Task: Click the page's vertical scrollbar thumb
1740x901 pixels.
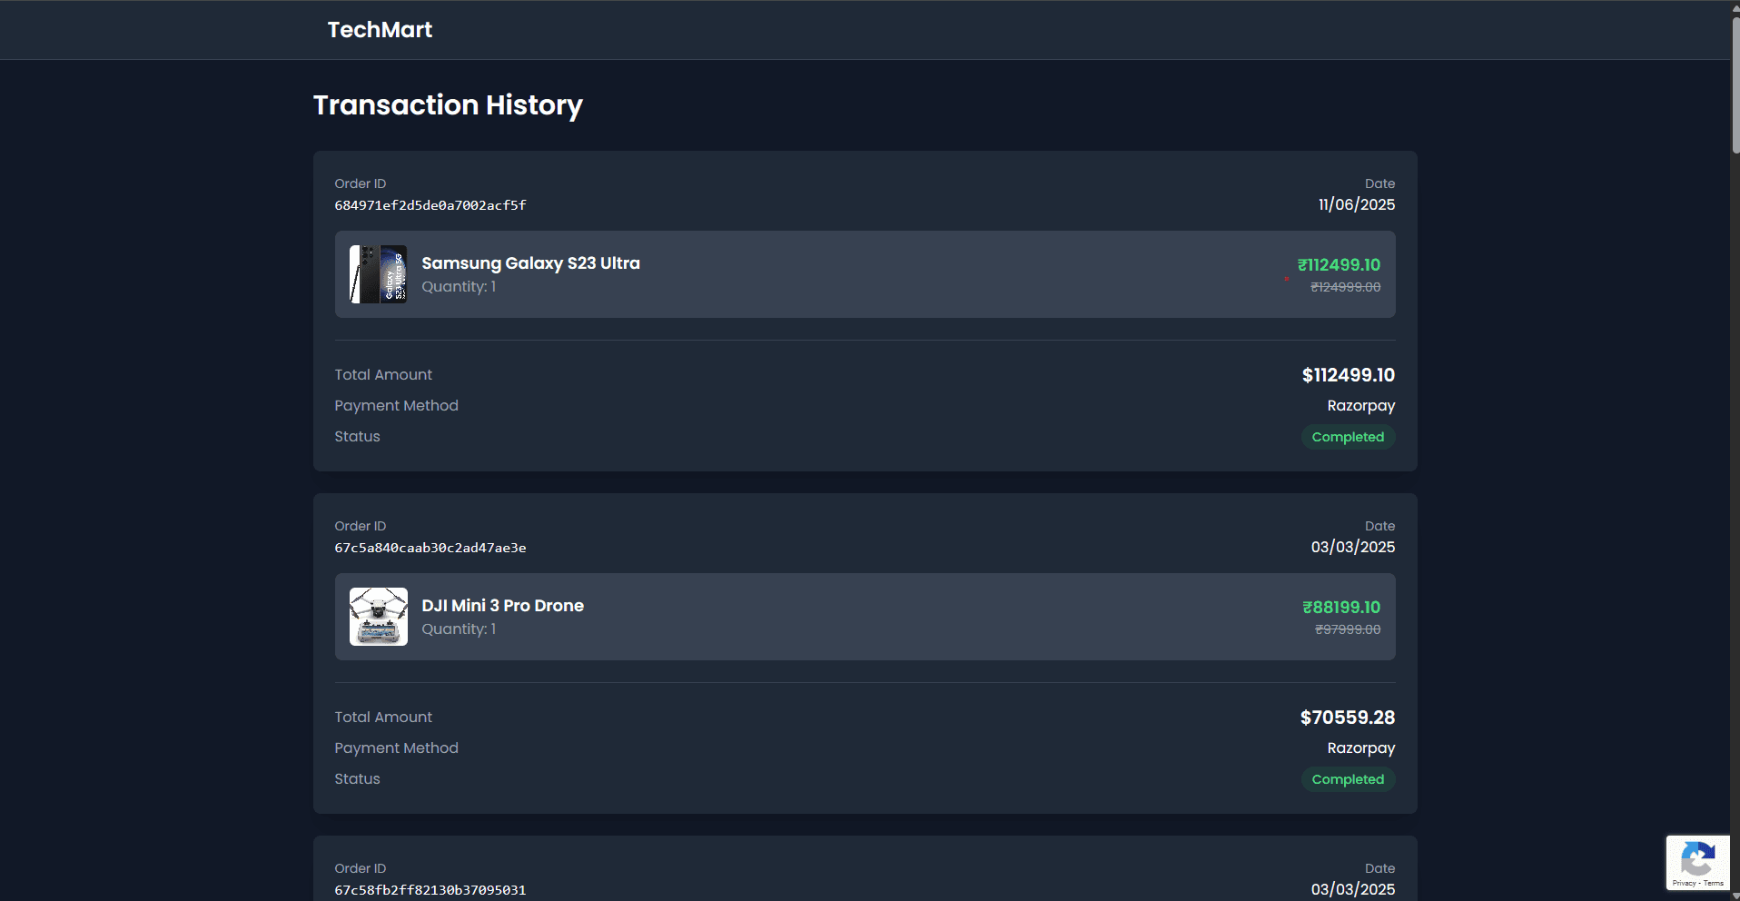Action: [x=1735, y=86]
